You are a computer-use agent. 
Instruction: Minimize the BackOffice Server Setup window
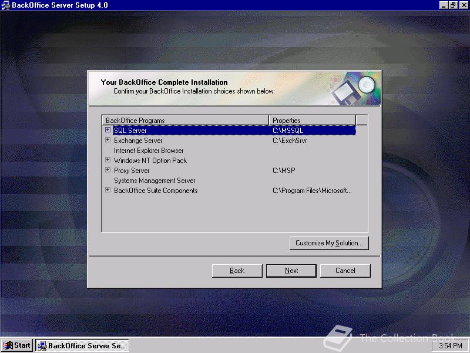[x=444, y=5]
